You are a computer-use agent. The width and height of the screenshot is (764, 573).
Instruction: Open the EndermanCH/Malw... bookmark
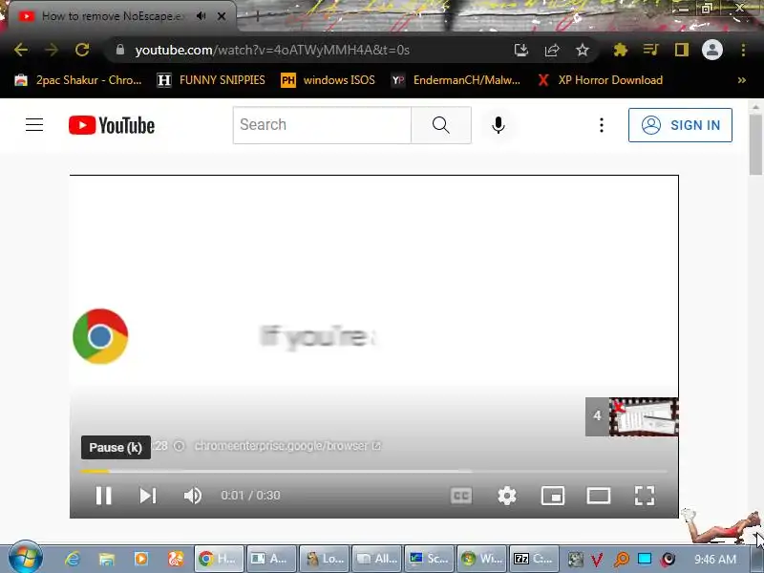tap(456, 80)
